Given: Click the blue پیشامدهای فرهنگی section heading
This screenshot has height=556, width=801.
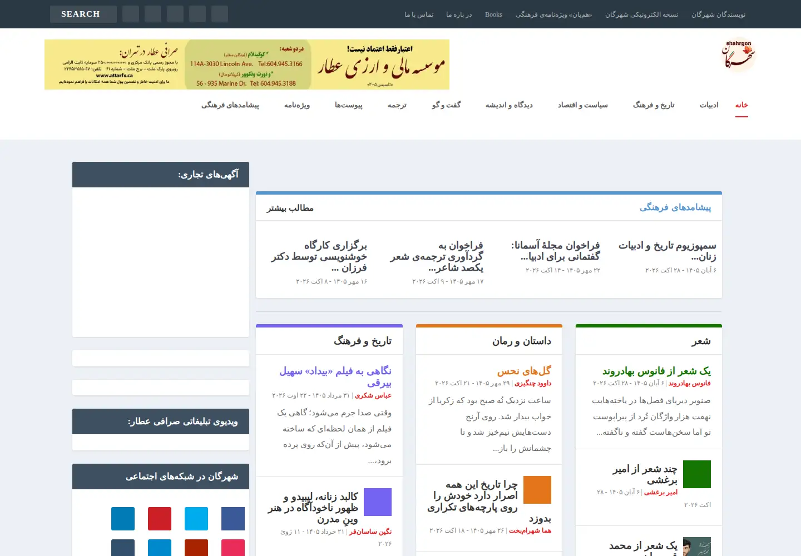Looking at the screenshot, I should (675, 207).
